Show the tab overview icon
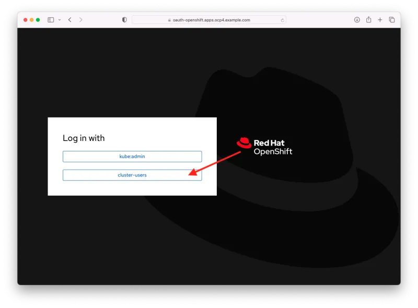Viewport: 418px width, 308px height. [392, 19]
